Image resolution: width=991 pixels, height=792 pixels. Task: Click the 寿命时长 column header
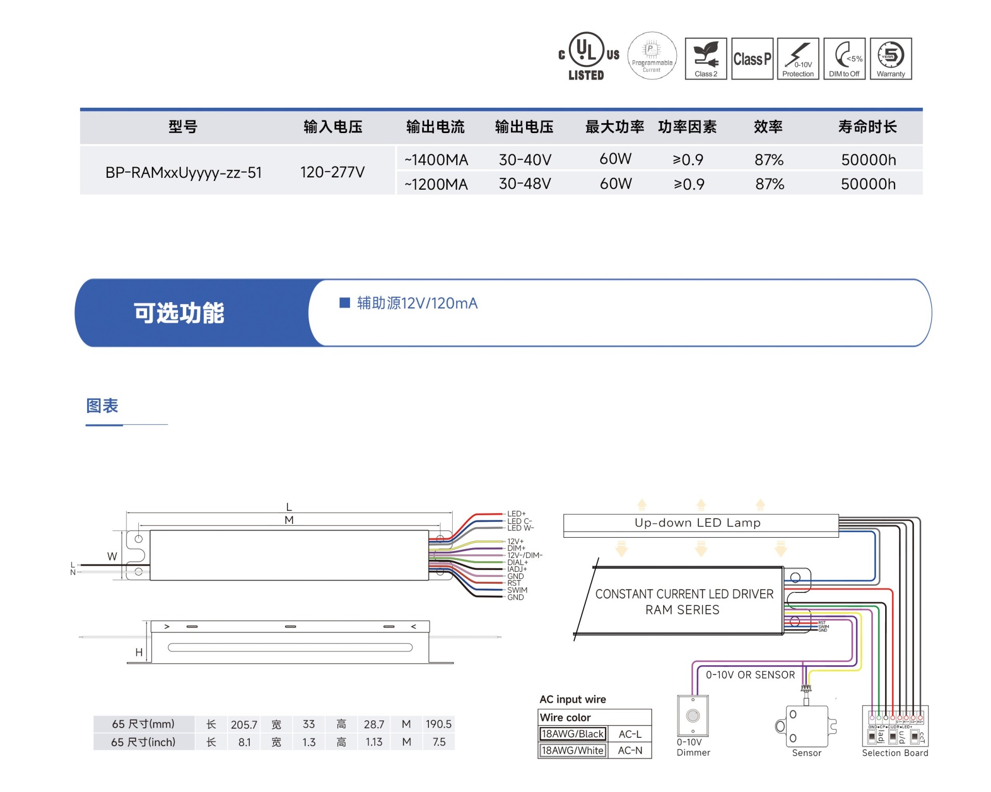pyautogui.click(x=868, y=127)
